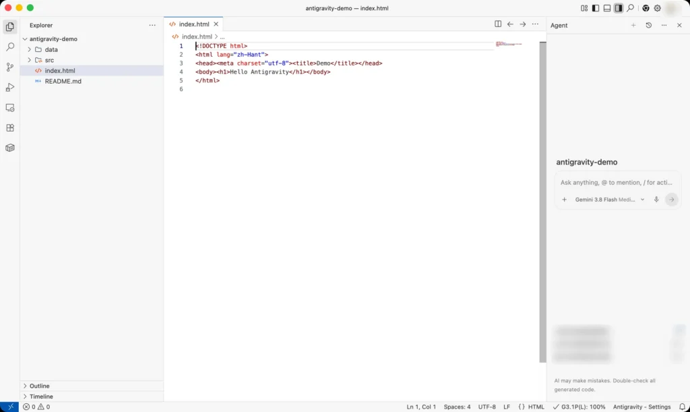690x412 pixels.
Task: Close the index.html tab
Action: [x=216, y=24]
